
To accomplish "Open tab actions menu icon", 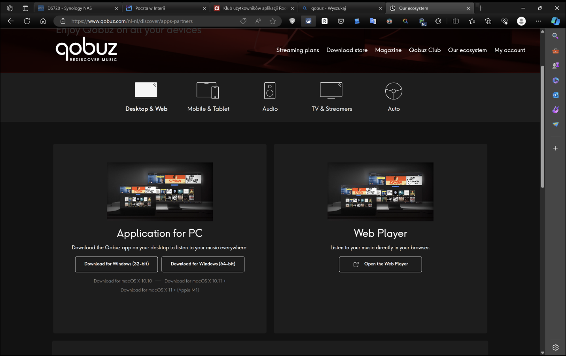I will [25, 8].
